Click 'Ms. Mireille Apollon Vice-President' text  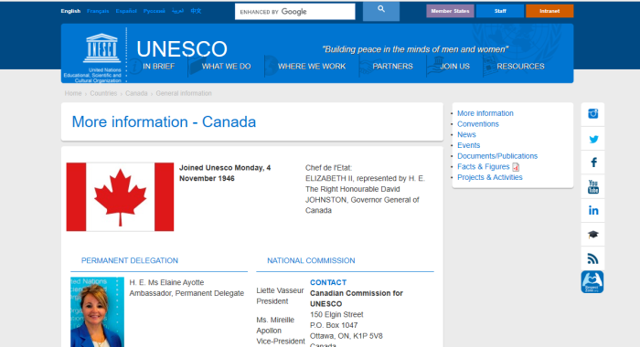pos(281,331)
